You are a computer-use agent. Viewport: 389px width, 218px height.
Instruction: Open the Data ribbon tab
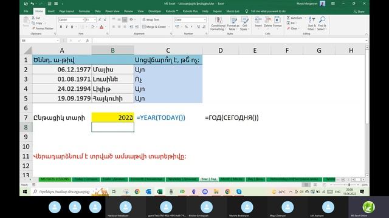[x=97, y=11]
